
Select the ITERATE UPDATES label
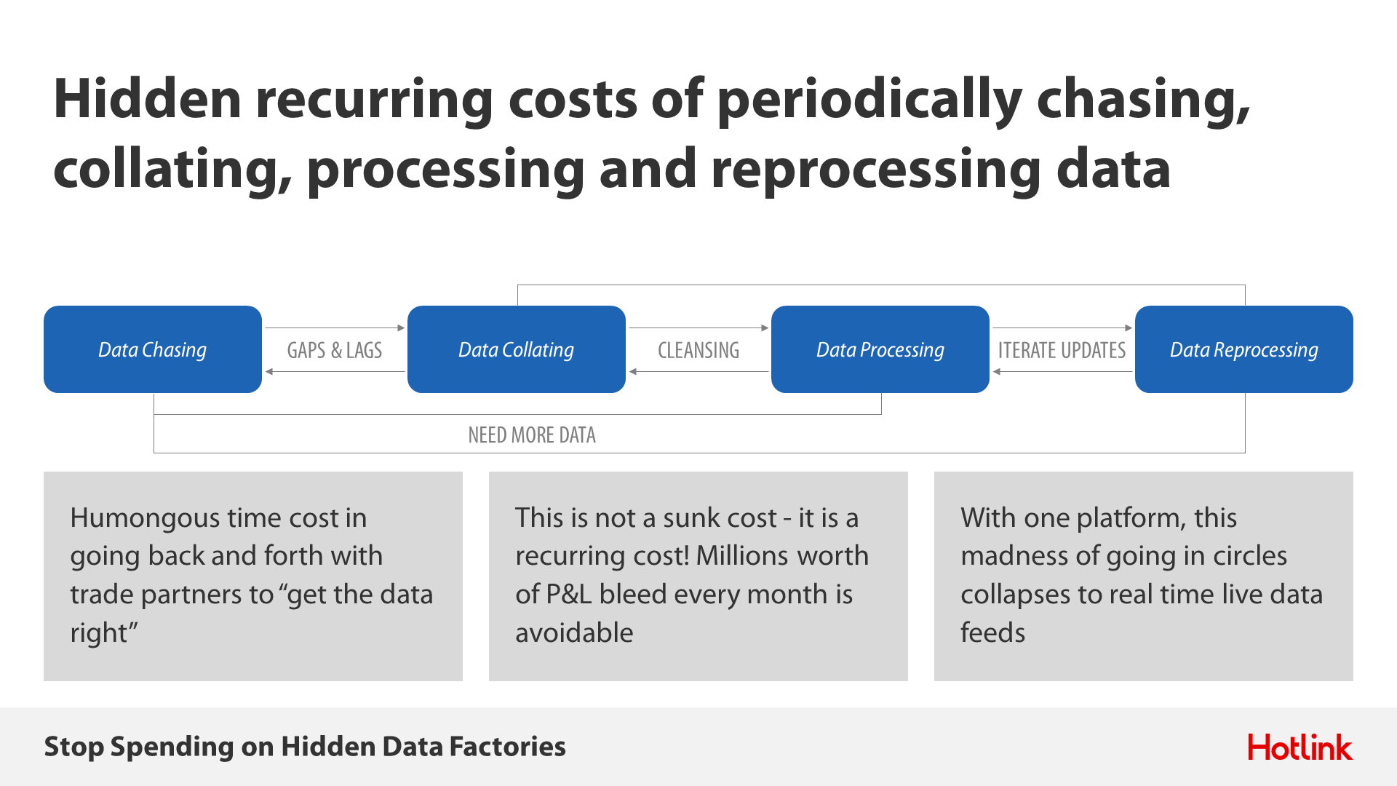(1062, 350)
